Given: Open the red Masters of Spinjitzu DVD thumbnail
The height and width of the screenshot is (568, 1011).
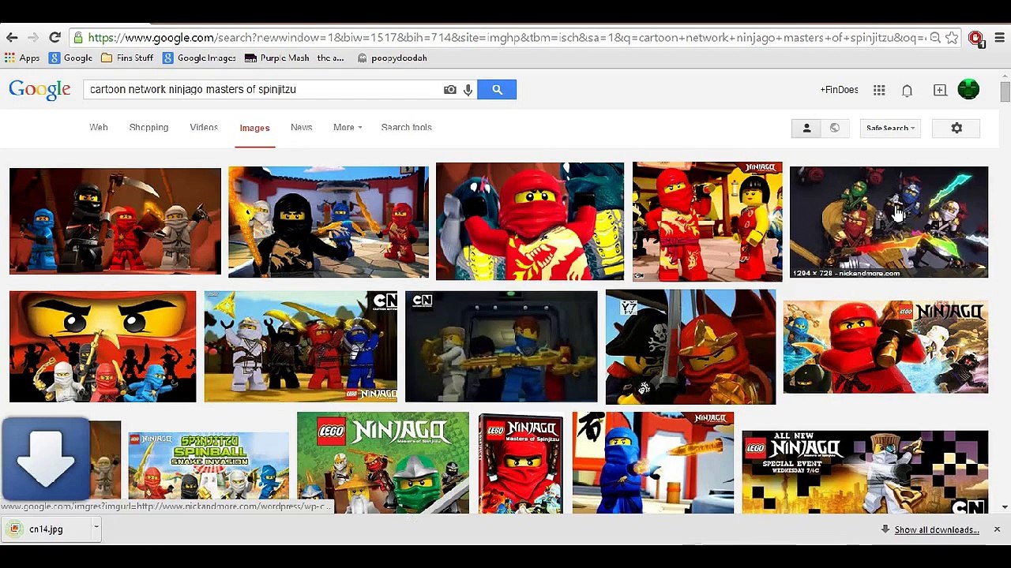Looking at the screenshot, I should point(521,464).
